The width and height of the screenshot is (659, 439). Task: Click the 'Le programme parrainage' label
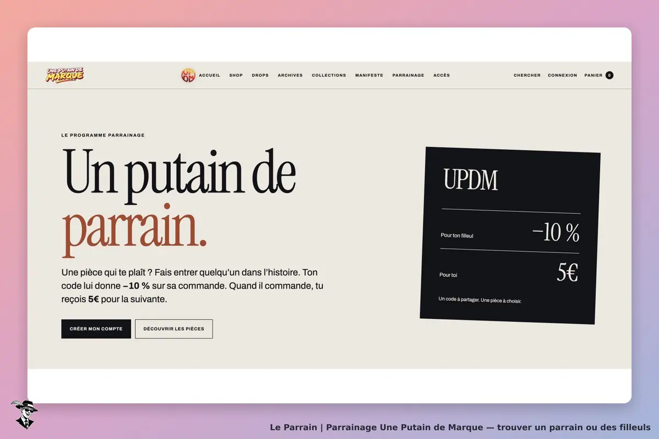click(103, 135)
